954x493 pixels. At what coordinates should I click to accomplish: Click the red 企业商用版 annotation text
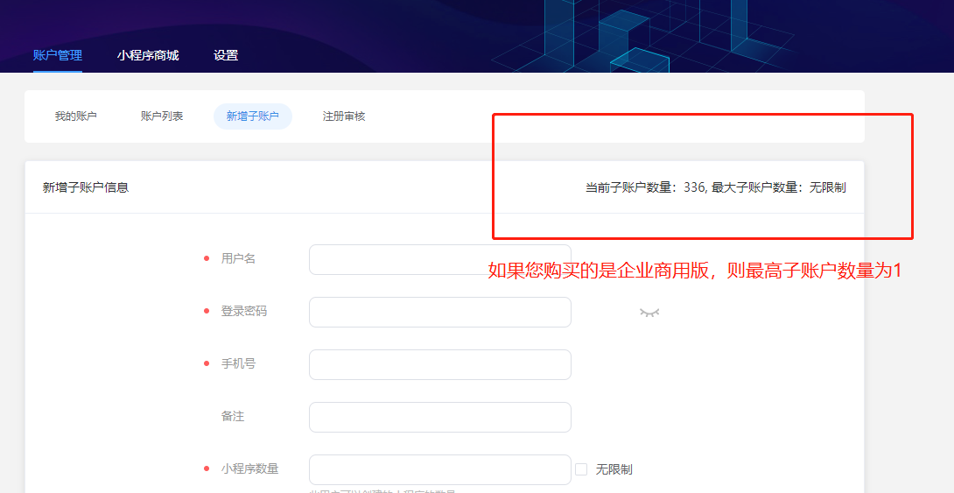coord(694,271)
